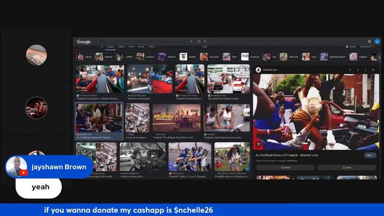Filter by the 'aftermath' chip

289,57
